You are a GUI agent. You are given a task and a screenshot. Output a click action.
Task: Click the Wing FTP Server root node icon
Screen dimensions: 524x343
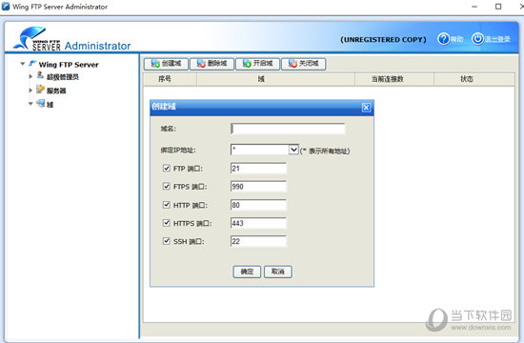pyautogui.click(x=32, y=63)
